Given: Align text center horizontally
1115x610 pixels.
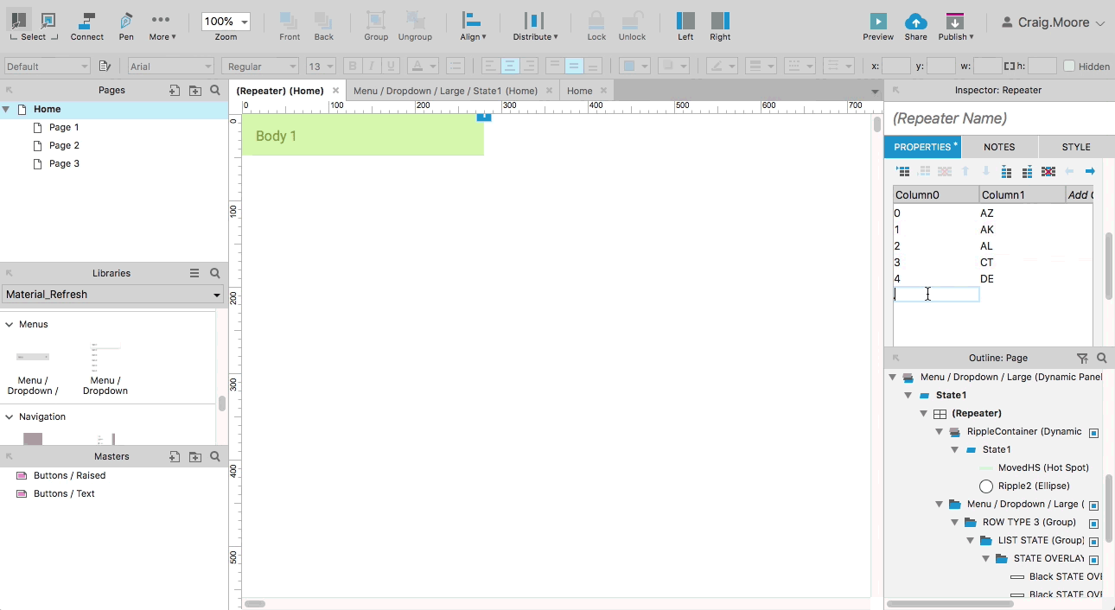Looking at the screenshot, I should tap(509, 67).
